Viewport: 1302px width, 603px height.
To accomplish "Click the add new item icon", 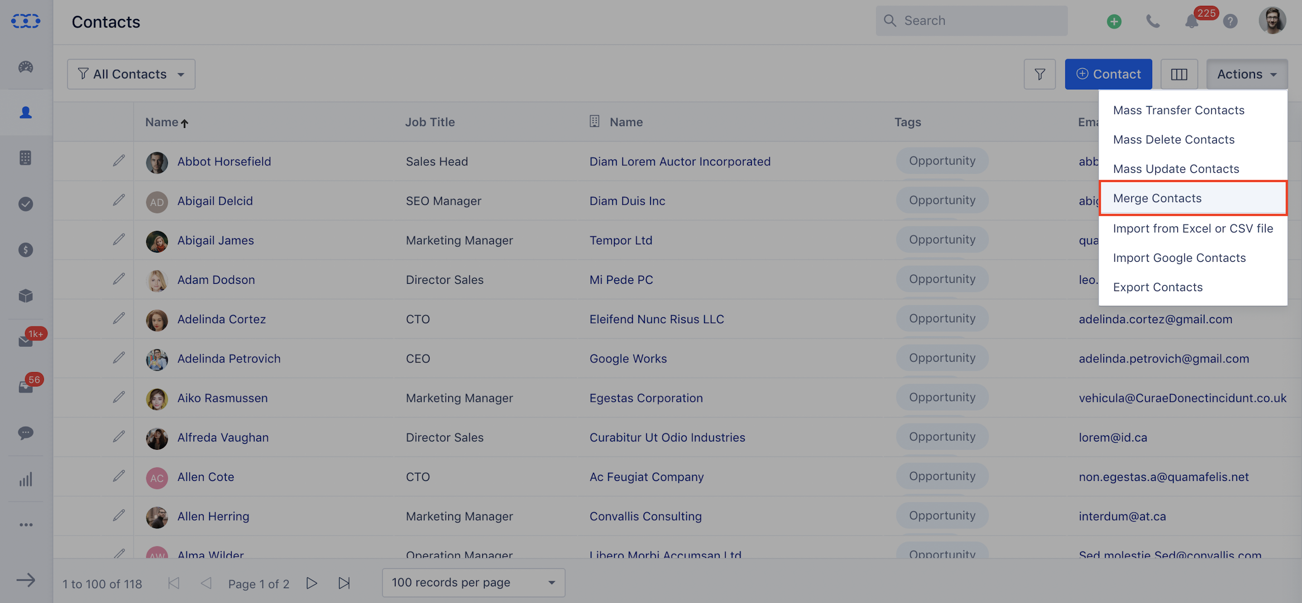I will coord(1114,22).
